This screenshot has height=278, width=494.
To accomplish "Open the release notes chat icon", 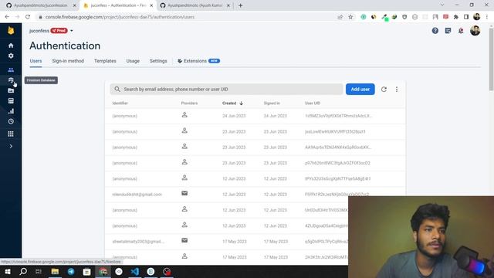I will click(448, 31).
